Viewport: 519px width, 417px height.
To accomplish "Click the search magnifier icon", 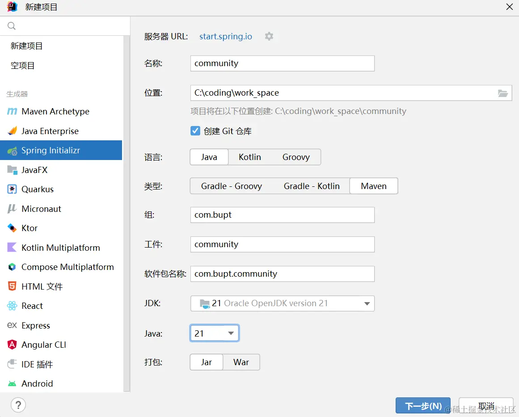I will pyautogui.click(x=12, y=26).
